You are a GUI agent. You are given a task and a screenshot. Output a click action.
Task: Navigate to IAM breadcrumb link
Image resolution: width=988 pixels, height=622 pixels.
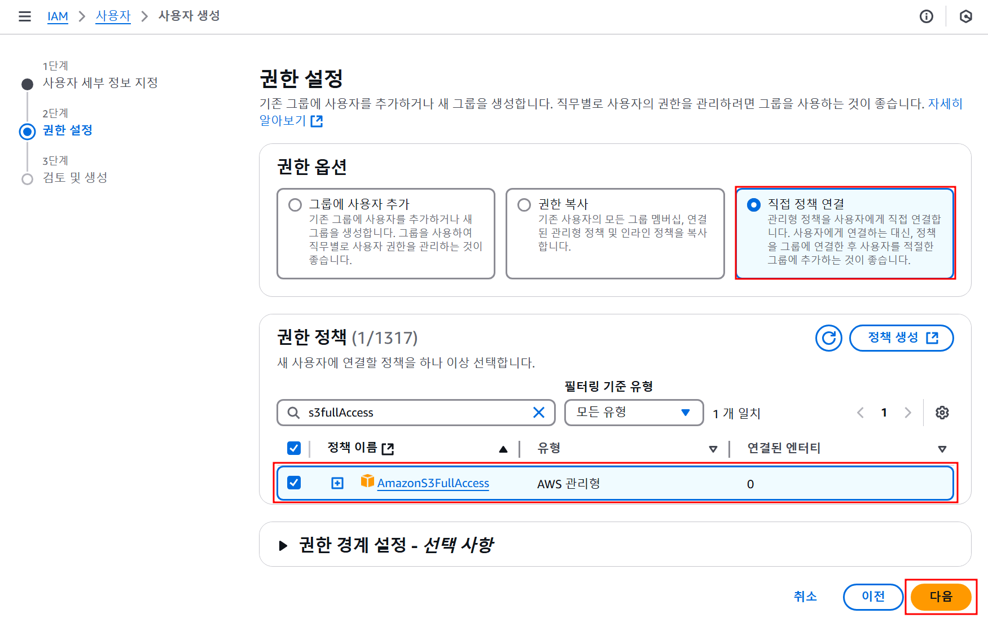click(58, 16)
